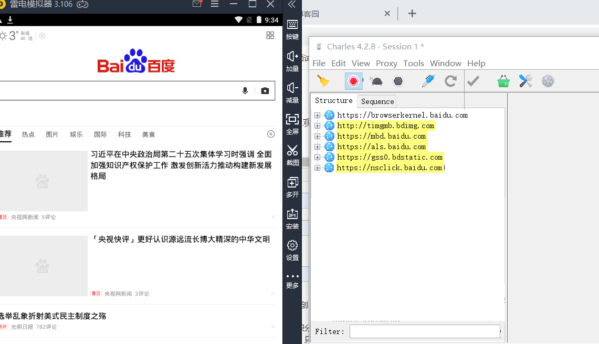Image resolution: width=599 pixels, height=344 pixels.
Task: Toggle breakpoints with the hexagon icon
Action: (398, 81)
